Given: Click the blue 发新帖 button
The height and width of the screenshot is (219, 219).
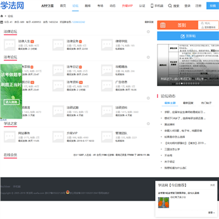Looking at the screenshot, I should (188, 36).
